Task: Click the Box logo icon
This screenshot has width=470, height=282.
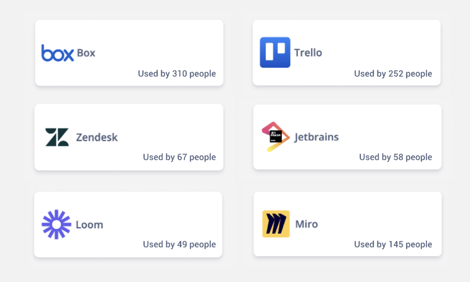Action: coord(57,53)
